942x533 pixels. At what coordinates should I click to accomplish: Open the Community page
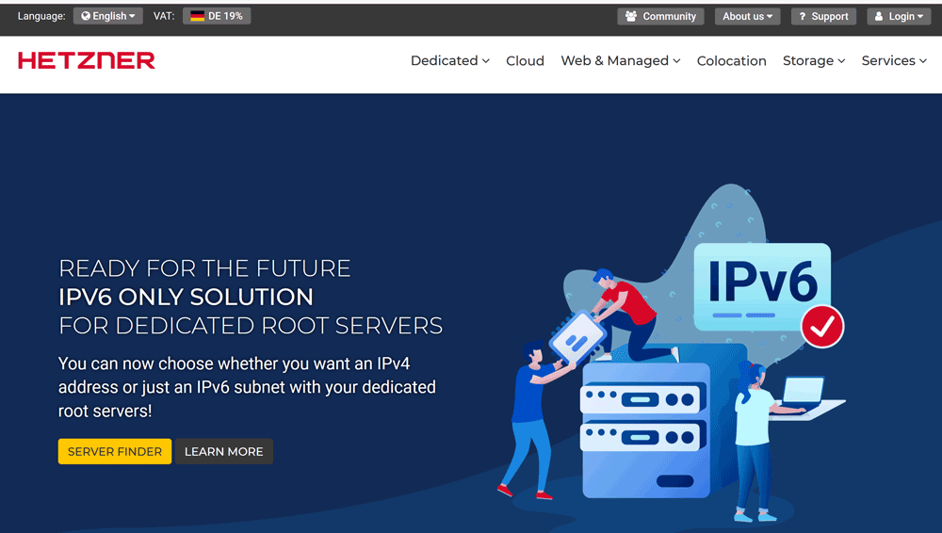pos(660,16)
